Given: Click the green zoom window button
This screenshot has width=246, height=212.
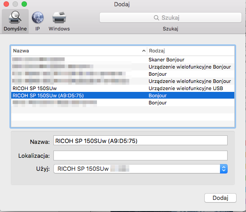Looking at the screenshot, I should click(x=24, y=4).
